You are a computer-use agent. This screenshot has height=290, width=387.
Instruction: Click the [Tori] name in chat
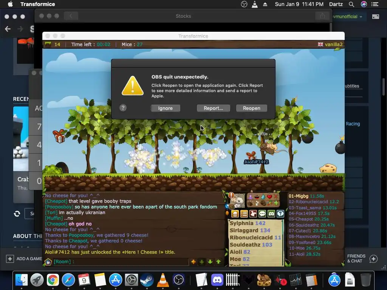51,212
